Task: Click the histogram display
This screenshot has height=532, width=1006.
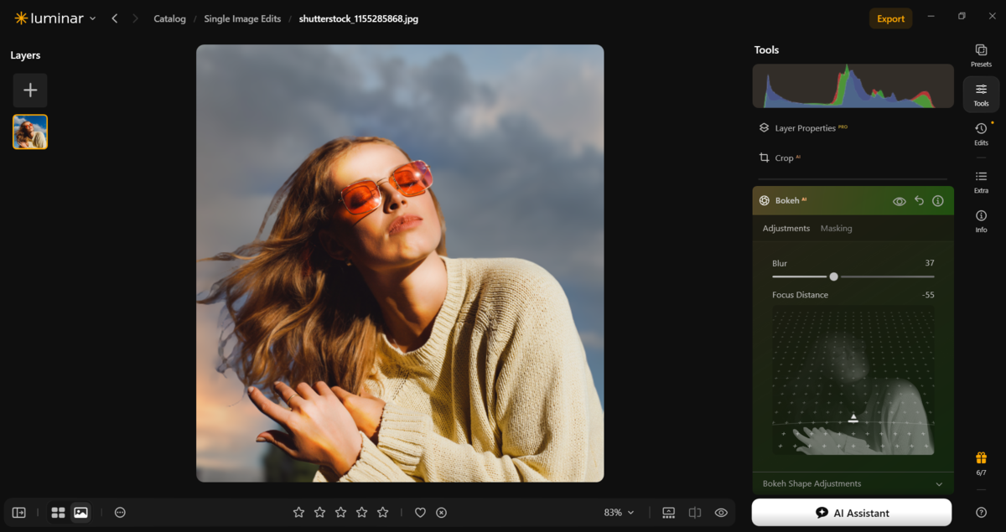Action: pos(853,85)
